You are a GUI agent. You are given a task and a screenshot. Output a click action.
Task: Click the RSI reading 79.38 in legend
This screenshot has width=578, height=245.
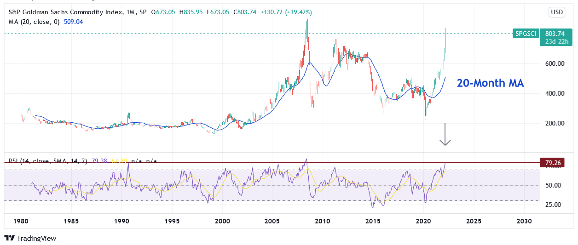[x=99, y=161]
